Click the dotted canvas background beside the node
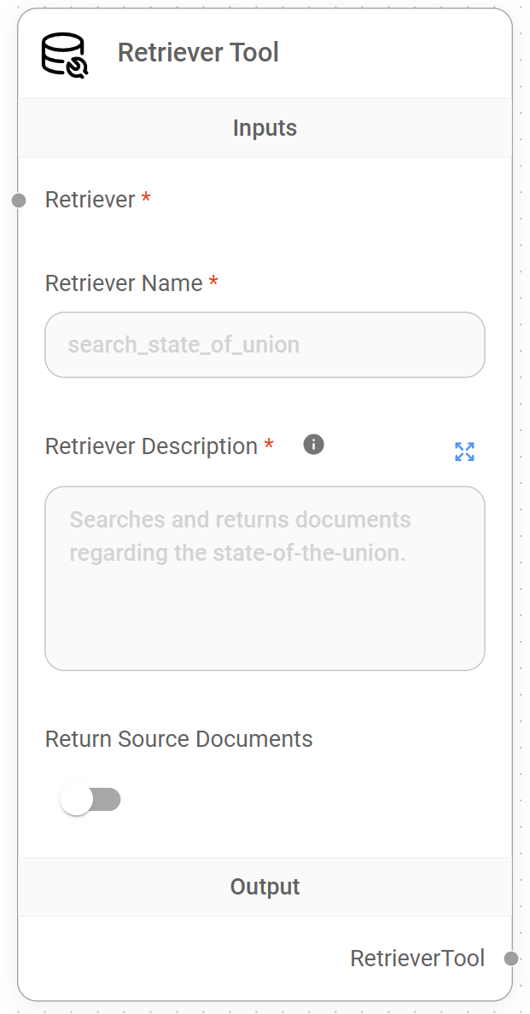The width and height of the screenshot is (530, 1014). [x=521, y=512]
